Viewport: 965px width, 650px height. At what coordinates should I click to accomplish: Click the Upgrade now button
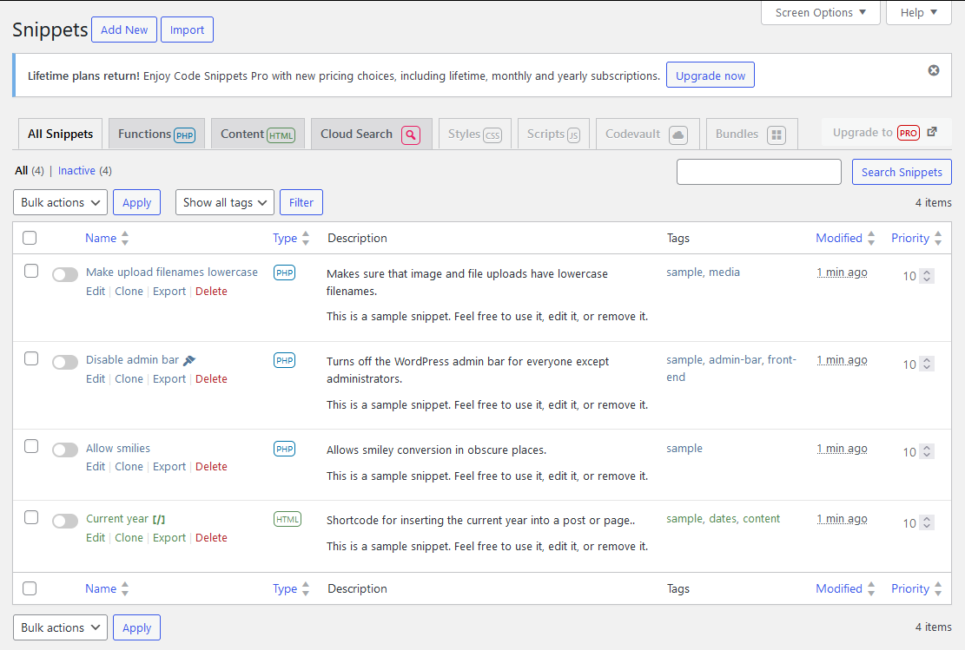coord(711,75)
